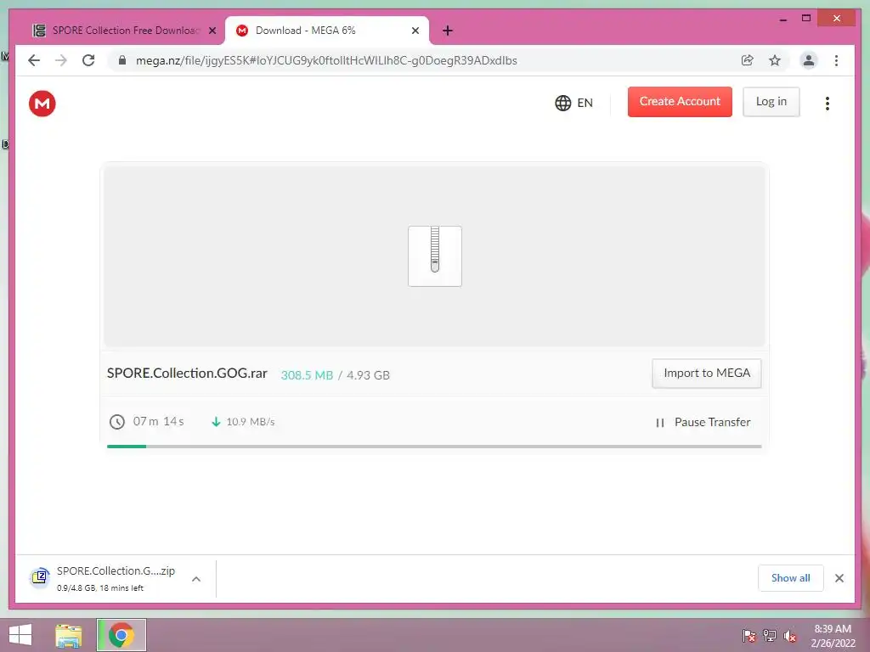Open MEGA's three-dot options menu
Viewport: 870px width, 652px height.
coord(827,103)
